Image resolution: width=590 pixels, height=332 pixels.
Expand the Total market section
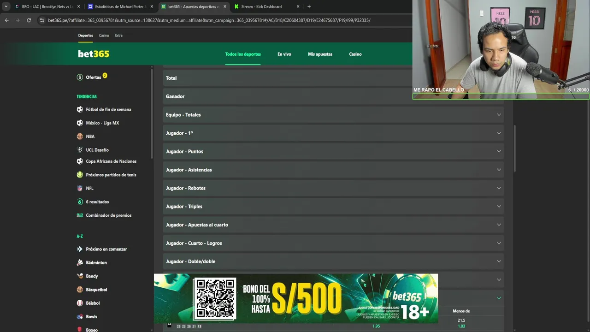(333, 78)
